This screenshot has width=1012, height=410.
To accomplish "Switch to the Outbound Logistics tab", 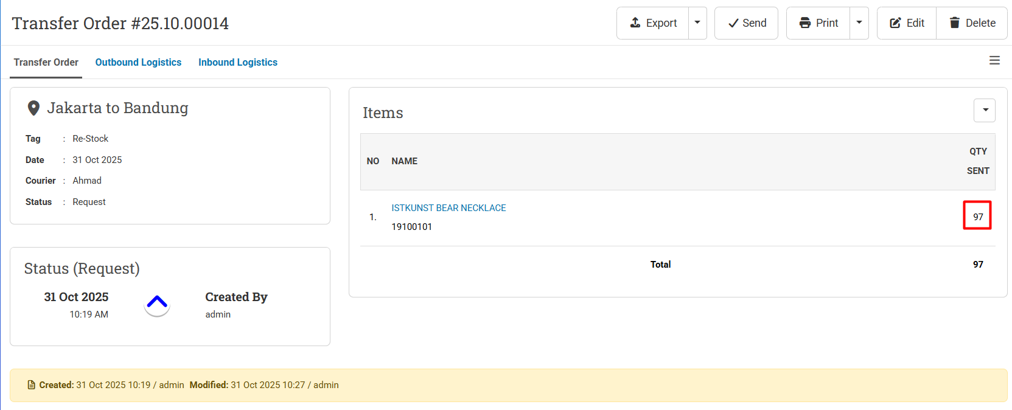I will pyautogui.click(x=138, y=62).
